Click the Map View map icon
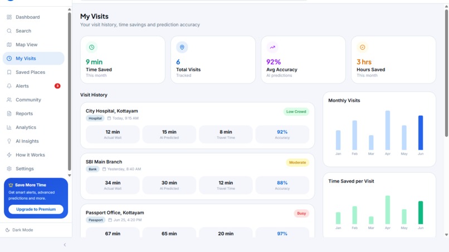The width and height of the screenshot is (449, 252). click(x=9, y=45)
